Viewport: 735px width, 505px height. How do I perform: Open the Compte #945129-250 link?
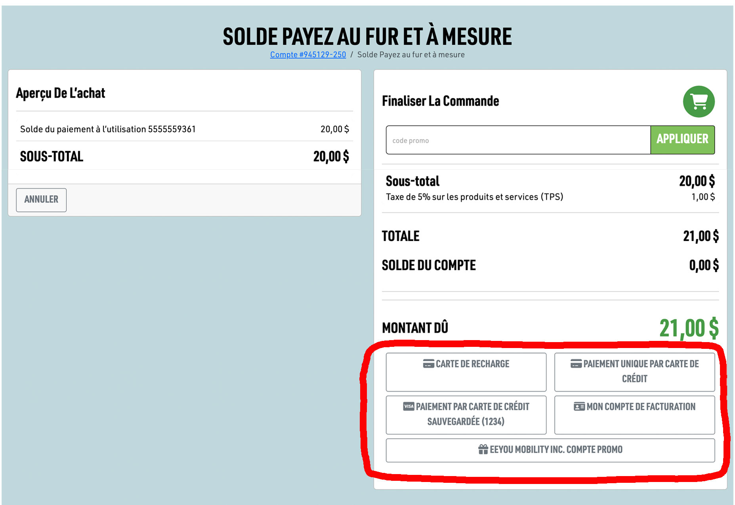[x=308, y=55]
